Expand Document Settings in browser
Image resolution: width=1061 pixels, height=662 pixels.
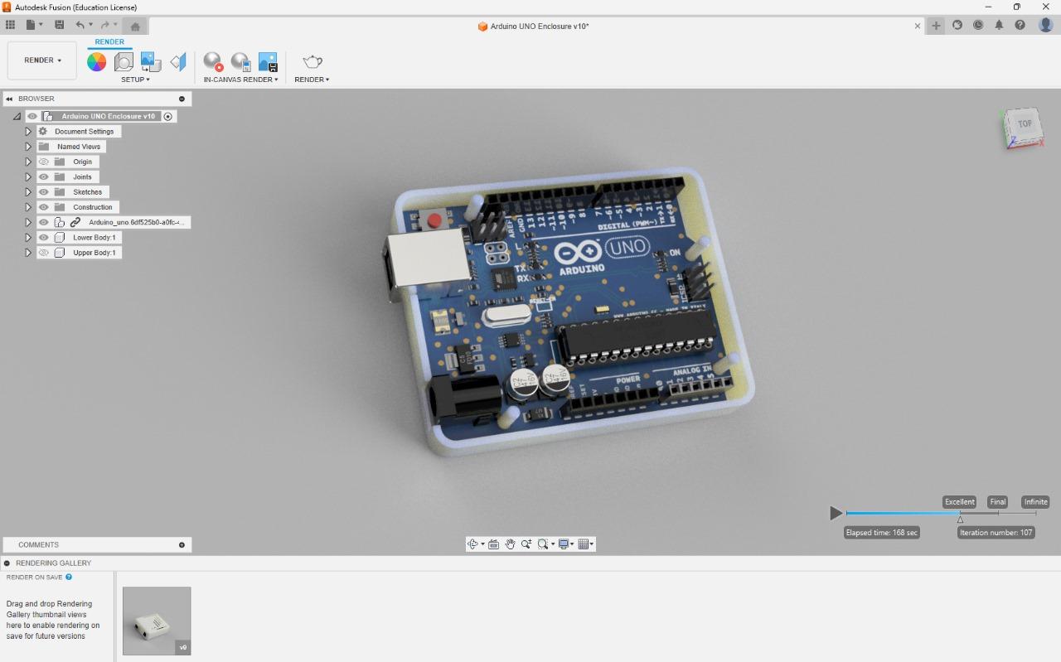click(x=28, y=131)
